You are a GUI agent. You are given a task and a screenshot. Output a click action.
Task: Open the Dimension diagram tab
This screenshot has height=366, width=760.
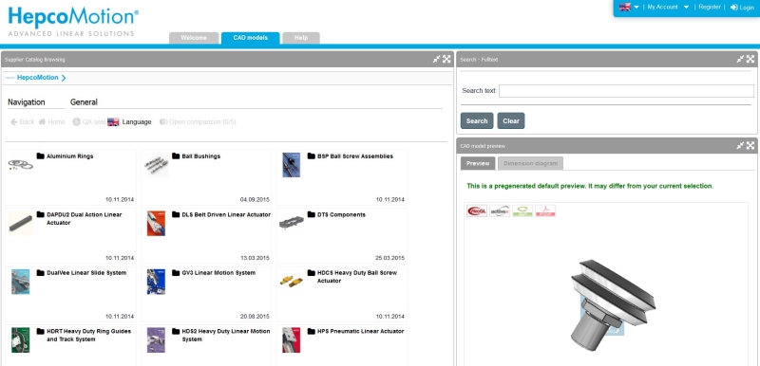coord(530,163)
